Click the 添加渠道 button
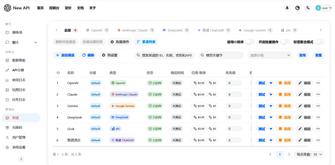This screenshot has width=335, height=165. 65,55
